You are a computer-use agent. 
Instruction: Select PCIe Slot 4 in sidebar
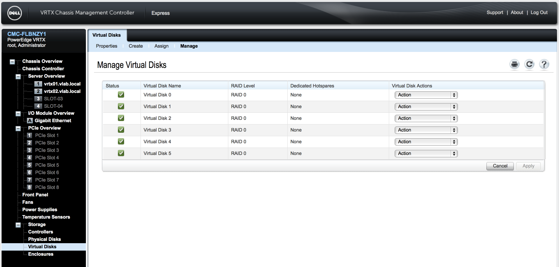pyautogui.click(x=47, y=158)
